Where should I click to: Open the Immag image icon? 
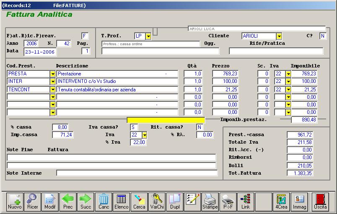[x=299, y=202]
